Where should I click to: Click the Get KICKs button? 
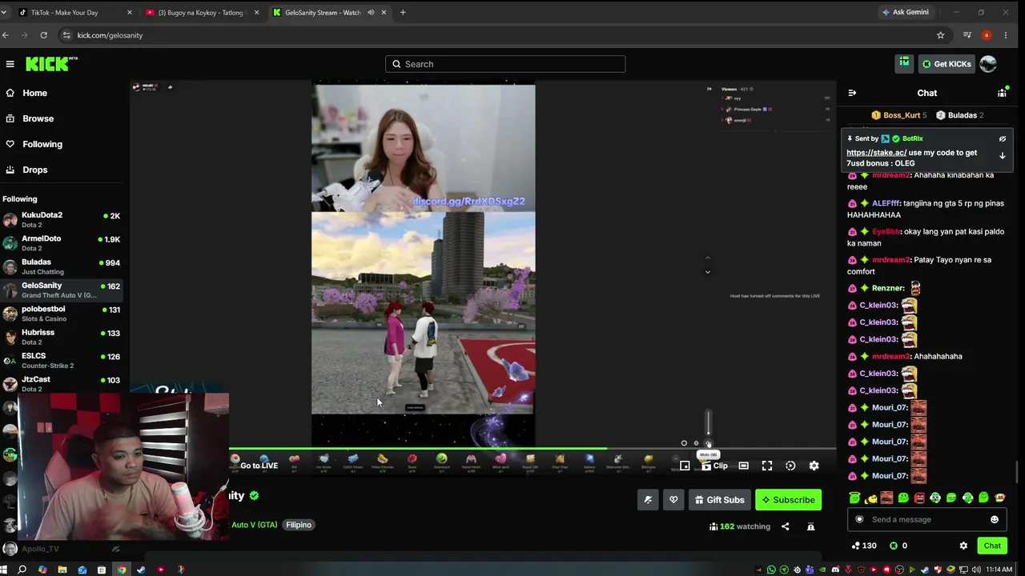pyautogui.click(x=946, y=64)
